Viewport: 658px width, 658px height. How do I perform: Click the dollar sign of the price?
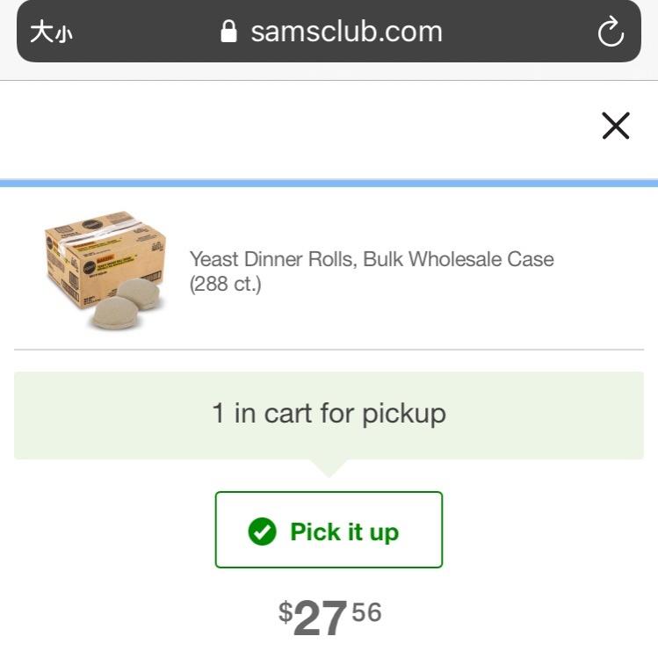[285, 611]
